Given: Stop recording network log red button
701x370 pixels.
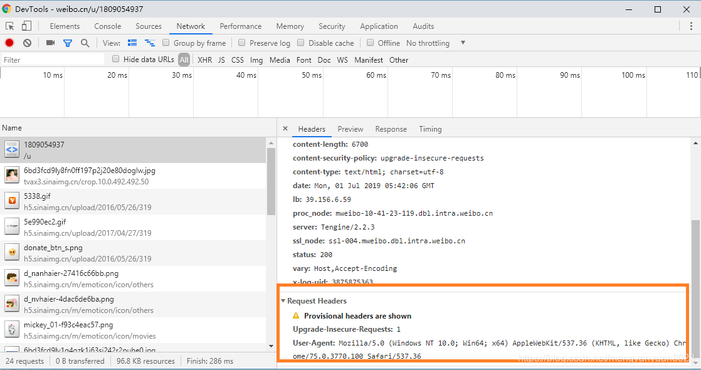Looking at the screenshot, I should click(x=9, y=43).
